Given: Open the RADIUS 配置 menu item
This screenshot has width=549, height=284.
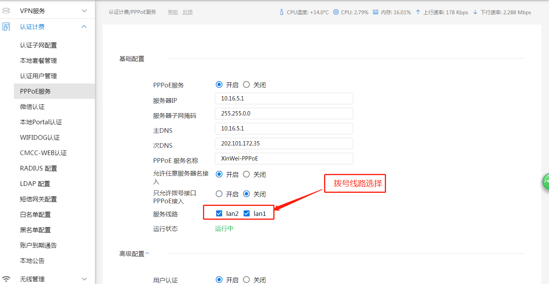Looking at the screenshot, I should click(38, 168).
